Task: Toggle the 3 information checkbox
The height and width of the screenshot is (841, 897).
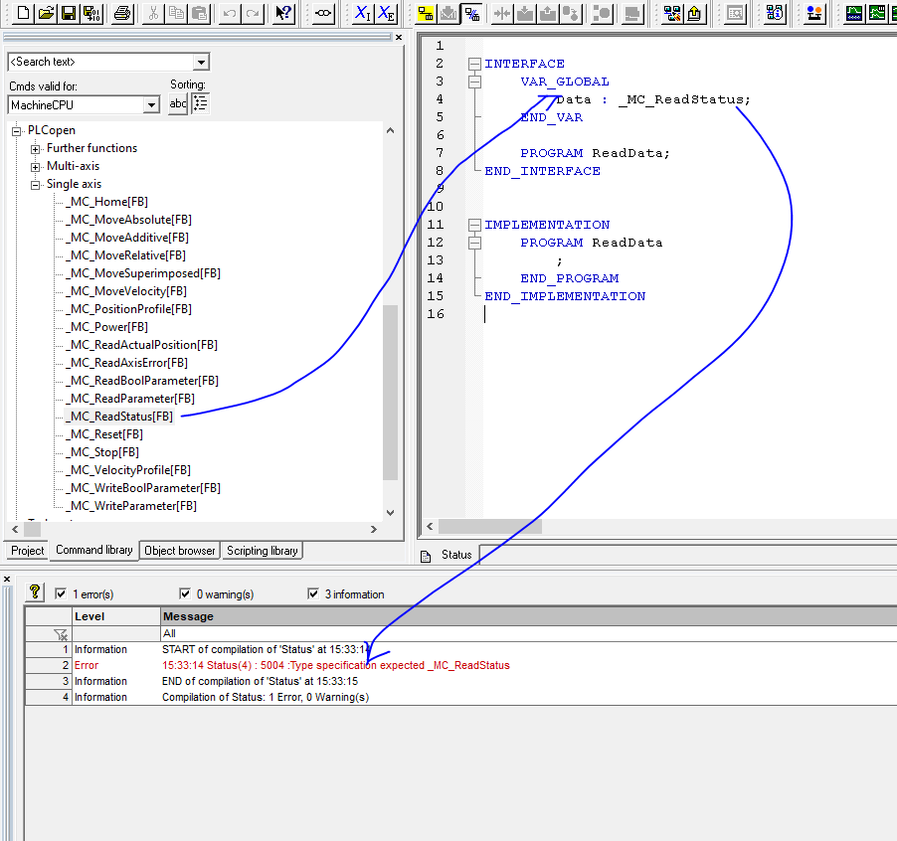Action: [x=314, y=594]
